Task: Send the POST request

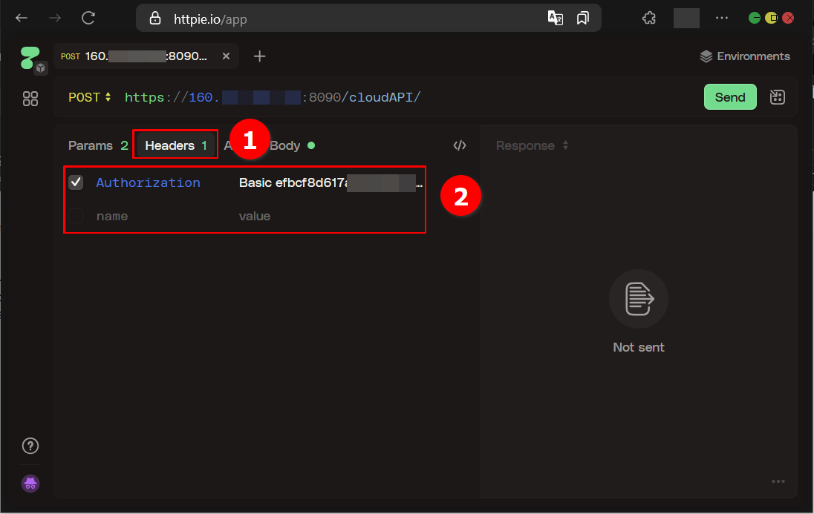Action: click(730, 97)
